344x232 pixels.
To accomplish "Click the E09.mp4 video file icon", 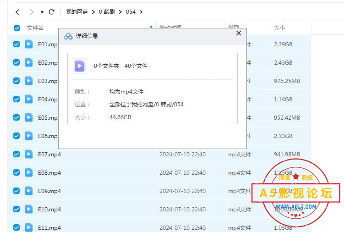I will [x=29, y=191].
